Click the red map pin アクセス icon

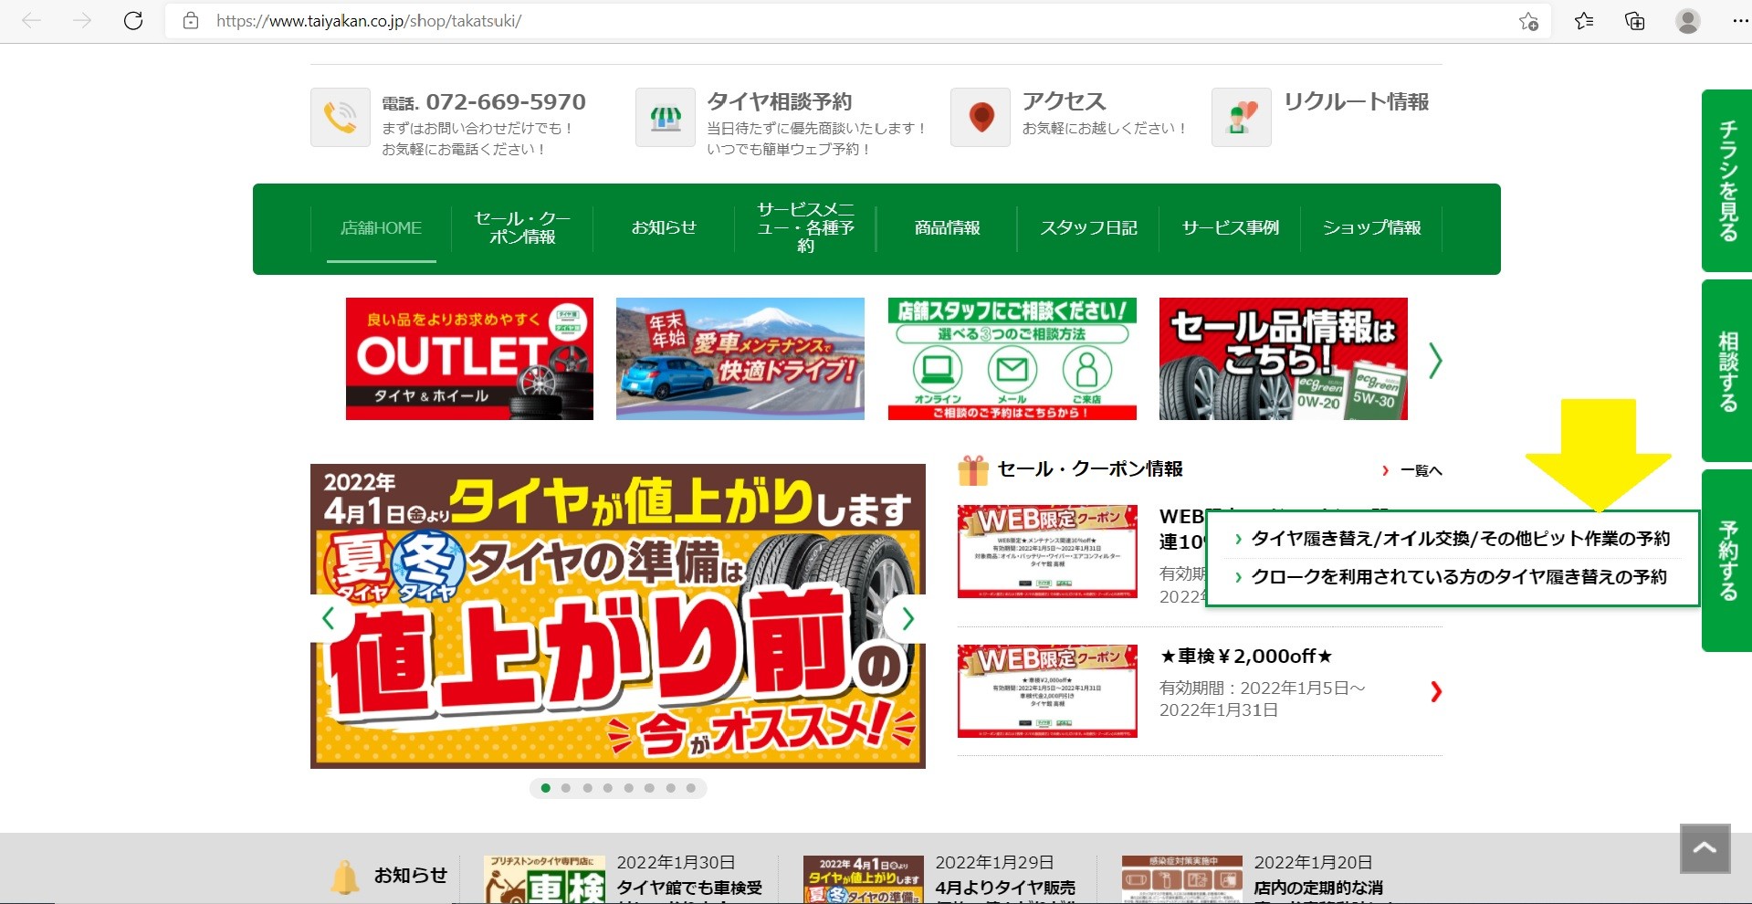(x=981, y=118)
